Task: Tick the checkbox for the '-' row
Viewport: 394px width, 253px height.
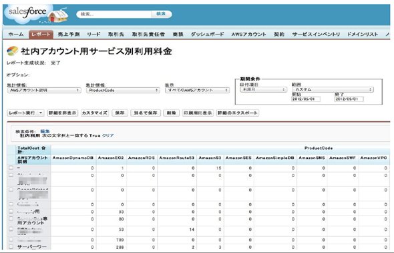Action: (x=11, y=168)
